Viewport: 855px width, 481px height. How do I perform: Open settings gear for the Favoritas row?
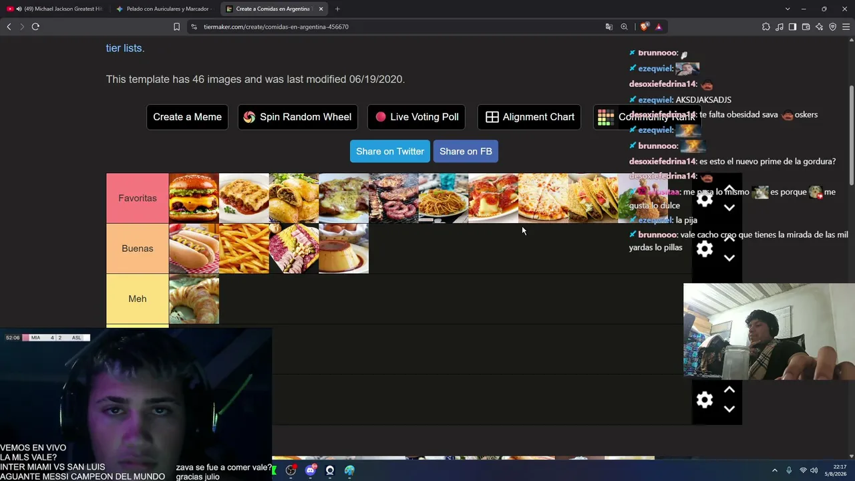[x=705, y=198]
